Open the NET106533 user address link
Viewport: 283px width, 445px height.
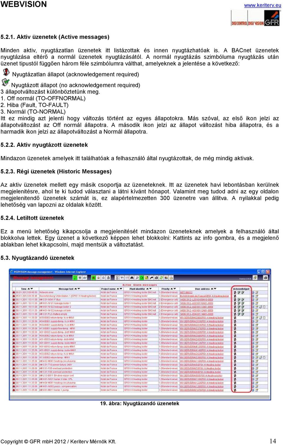click(x=186, y=292)
